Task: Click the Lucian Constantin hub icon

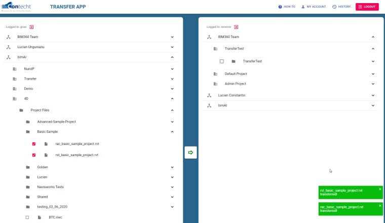Action: point(209,95)
